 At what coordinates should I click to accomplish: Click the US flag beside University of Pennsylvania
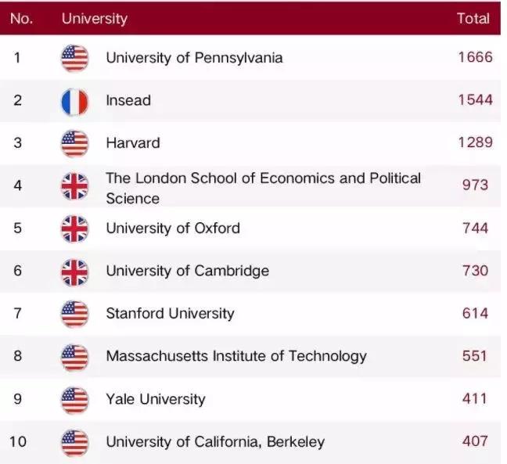pyautogui.click(x=75, y=59)
